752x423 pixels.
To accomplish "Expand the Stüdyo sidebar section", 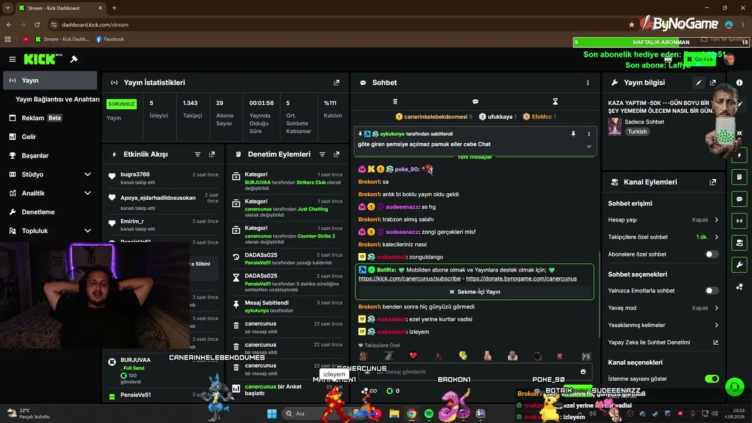I will click(88, 174).
